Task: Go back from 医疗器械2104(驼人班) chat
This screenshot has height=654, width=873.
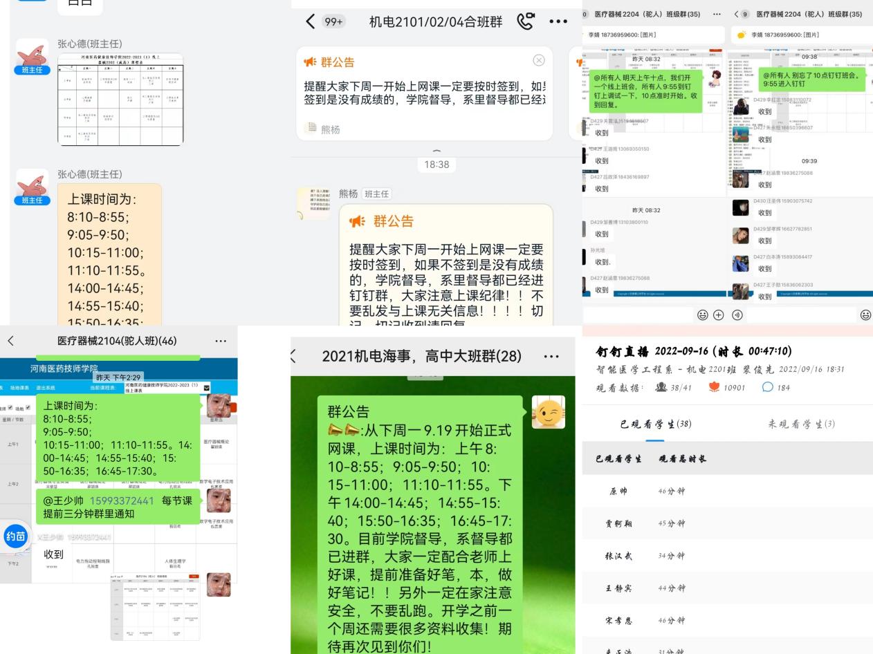Action: pos(10,341)
